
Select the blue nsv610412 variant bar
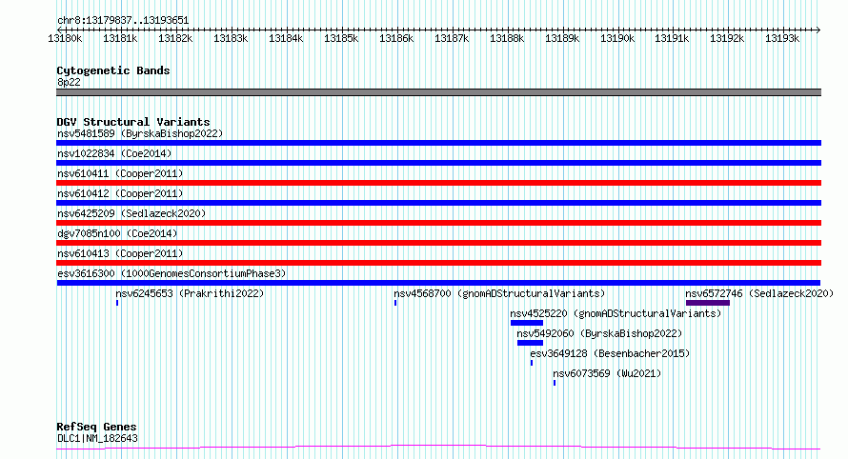tap(438, 203)
